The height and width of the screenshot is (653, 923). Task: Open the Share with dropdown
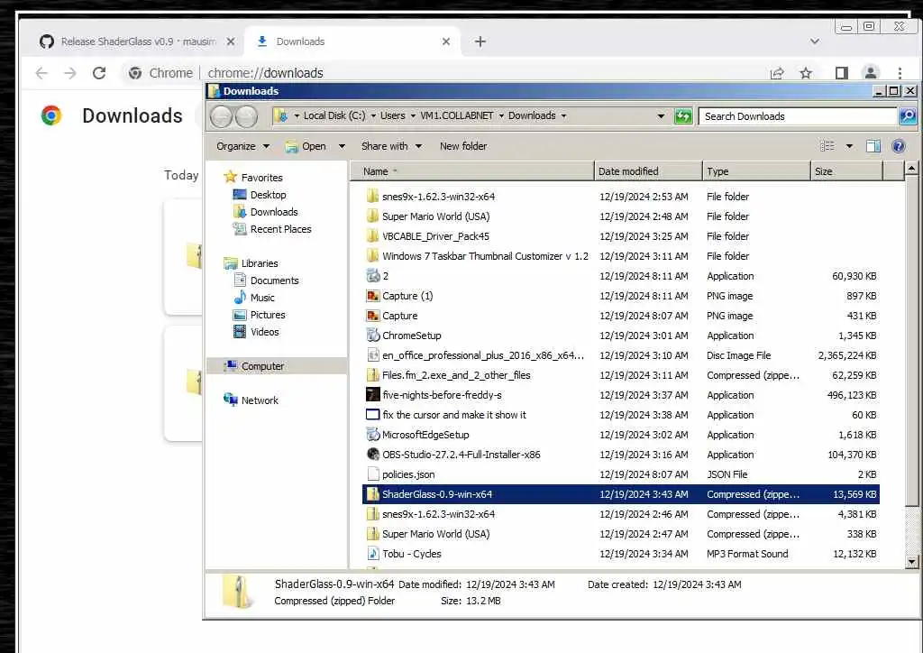tap(391, 146)
